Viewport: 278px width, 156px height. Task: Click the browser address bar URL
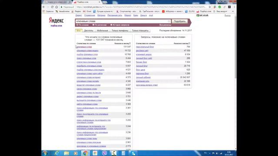click(141, 7)
